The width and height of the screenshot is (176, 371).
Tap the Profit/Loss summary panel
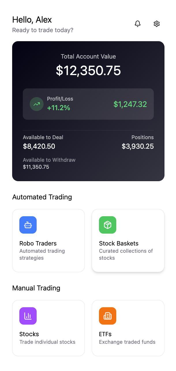(x=88, y=104)
